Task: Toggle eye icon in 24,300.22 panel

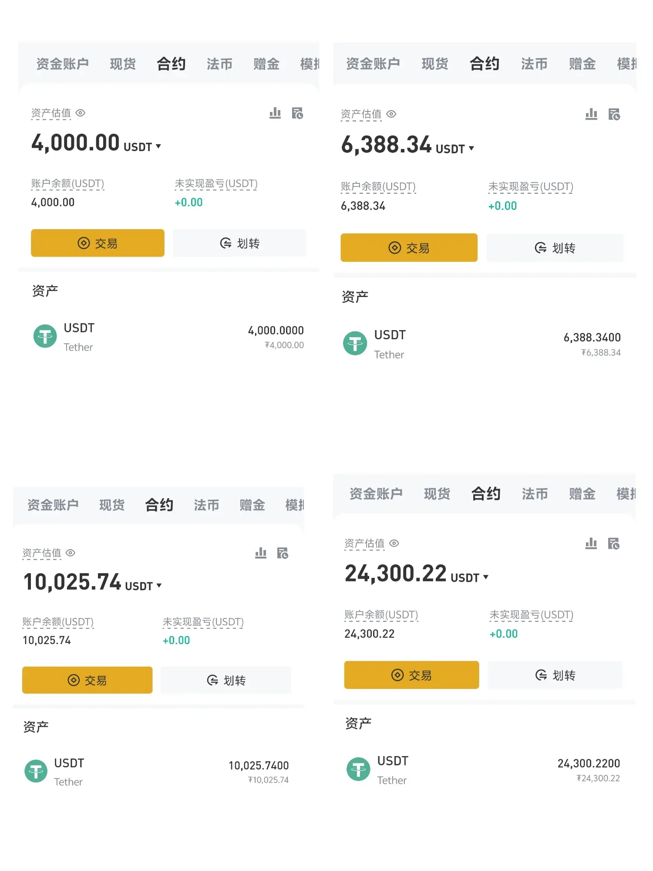Action: pos(394,543)
